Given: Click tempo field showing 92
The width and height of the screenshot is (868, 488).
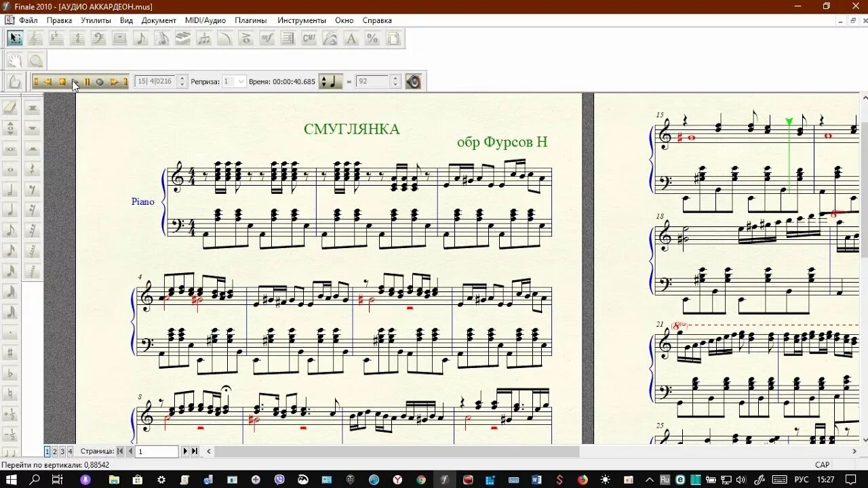Looking at the screenshot, I should [x=372, y=81].
